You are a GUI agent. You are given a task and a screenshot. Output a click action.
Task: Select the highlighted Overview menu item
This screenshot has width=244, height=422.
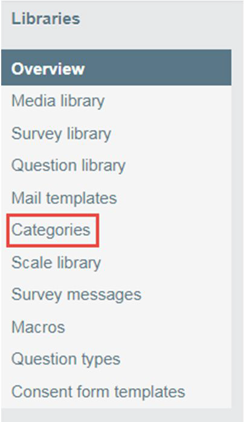click(116, 68)
